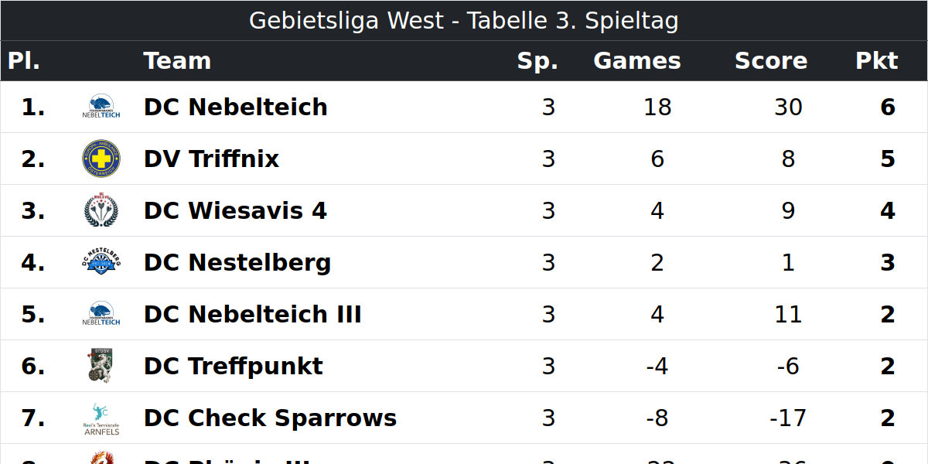Click the DC Wiesavis 4 darts logo
Screen dimensions: 928x464
point(101,210)
